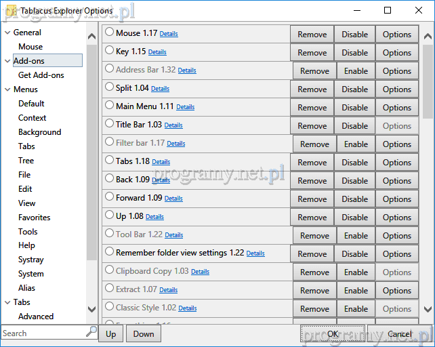The width and height of the screenshot is (435, 347).
Task: Remove the Title Bar add-on
Action: click(312, 126)
